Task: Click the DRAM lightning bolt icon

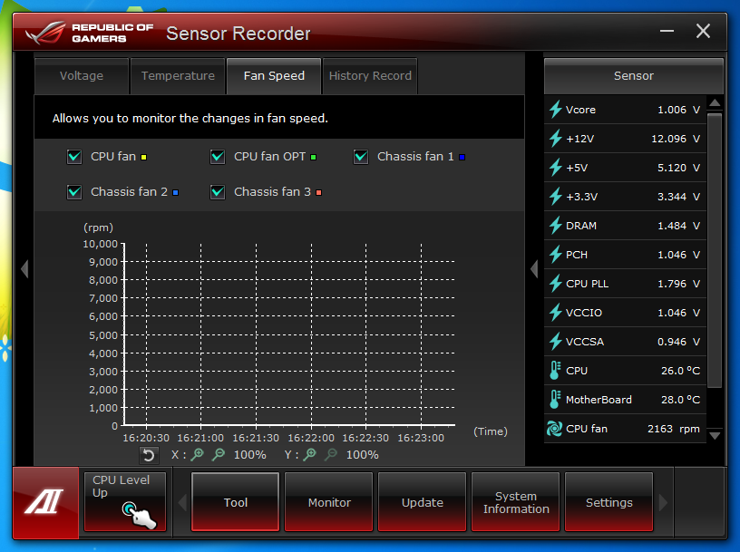Action: point(556,226)
